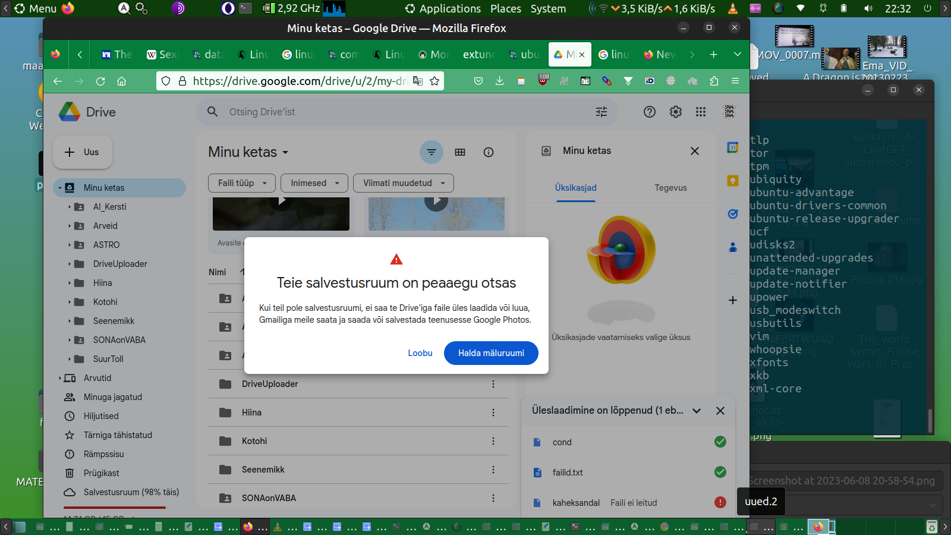Open Firefox application hamburger menu

(x=735, y=81)
